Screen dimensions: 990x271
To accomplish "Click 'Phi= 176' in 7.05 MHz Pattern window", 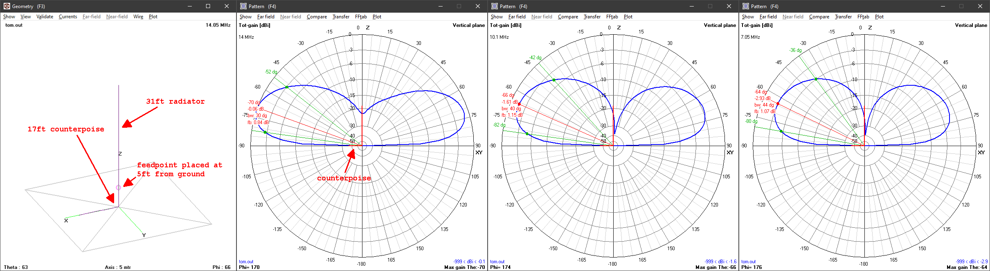I will click(x=751, y=267).
